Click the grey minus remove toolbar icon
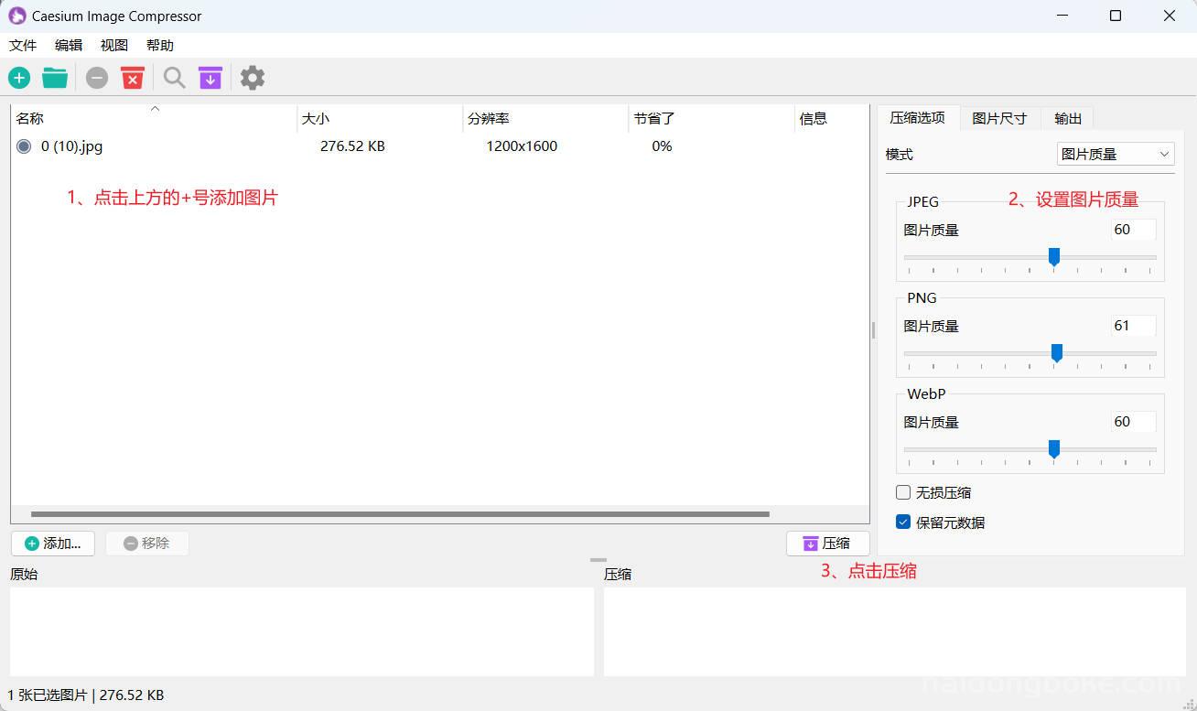 click(97, 78)
